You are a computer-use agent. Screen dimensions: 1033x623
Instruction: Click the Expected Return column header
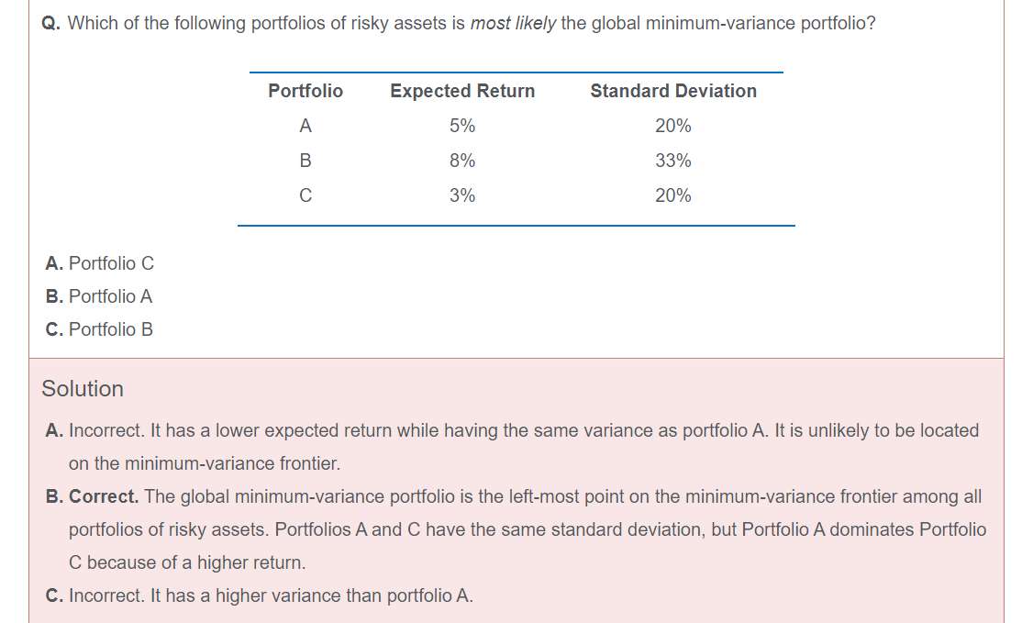[x=462, y=91]
